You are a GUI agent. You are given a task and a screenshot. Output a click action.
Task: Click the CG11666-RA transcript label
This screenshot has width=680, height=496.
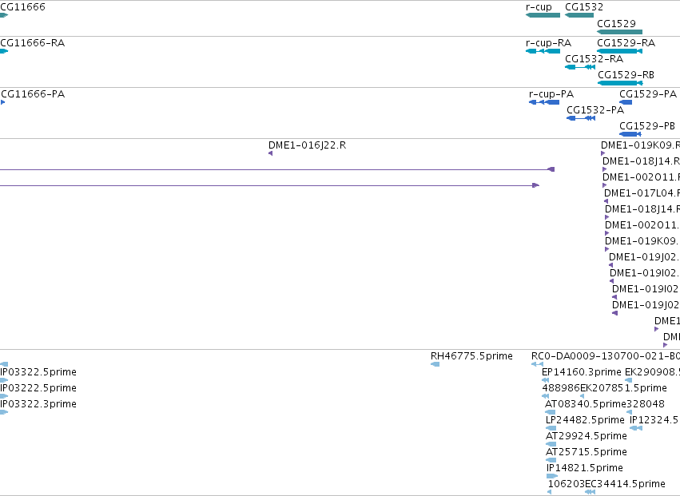33,43
